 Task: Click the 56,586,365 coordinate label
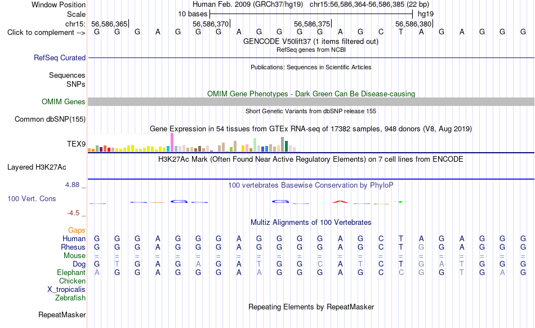109,24
